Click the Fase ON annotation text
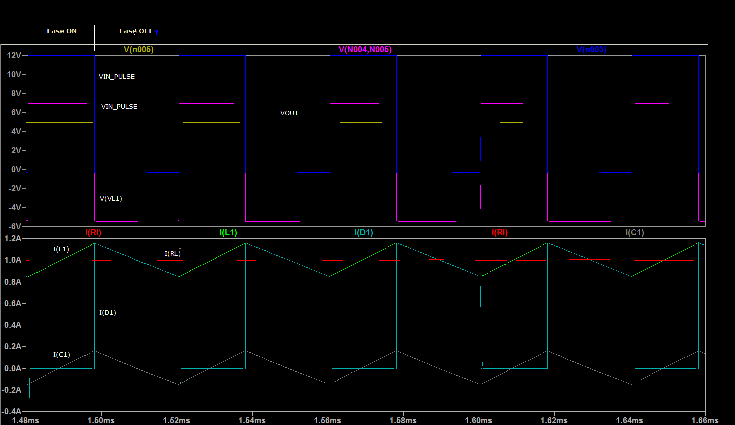The image size is (735, 425). point(62,31)
